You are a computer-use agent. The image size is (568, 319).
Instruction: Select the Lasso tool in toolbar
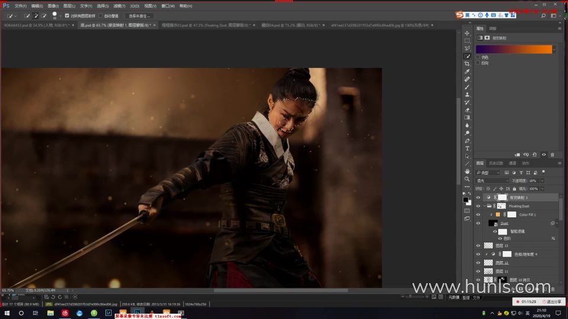tap(467, 48)
